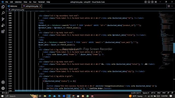Open the Edit menu
Viewport: 175px width, 98px height.
11,2
